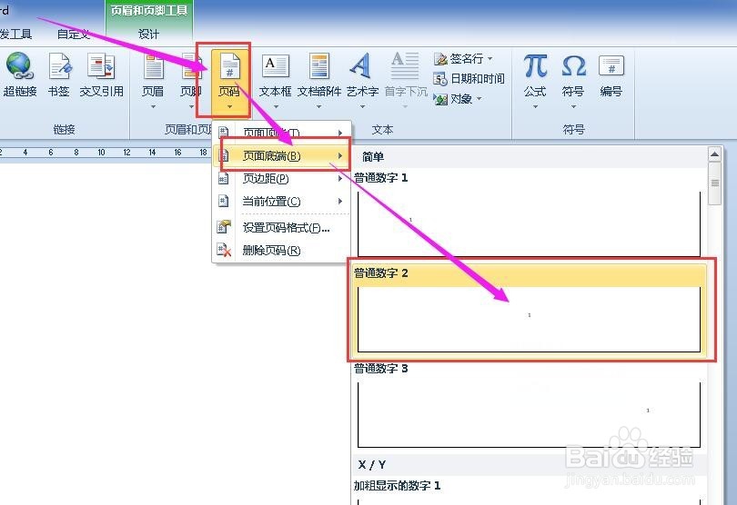Expand the Signature Line (签名行) dropdown arrow
Image resolution: width=737 pixels, height=505 pixels.
(x=490, y=59)
